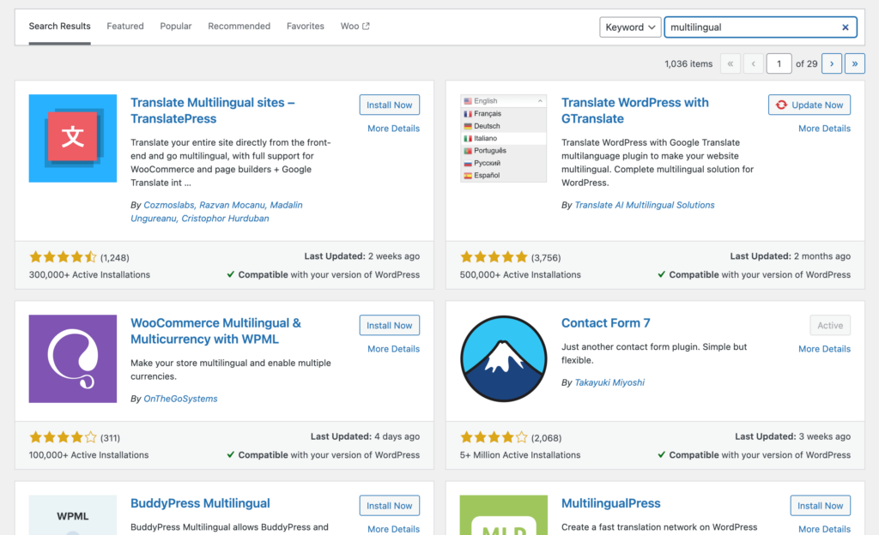Click the TranslatePress star rating

(63, 257)
